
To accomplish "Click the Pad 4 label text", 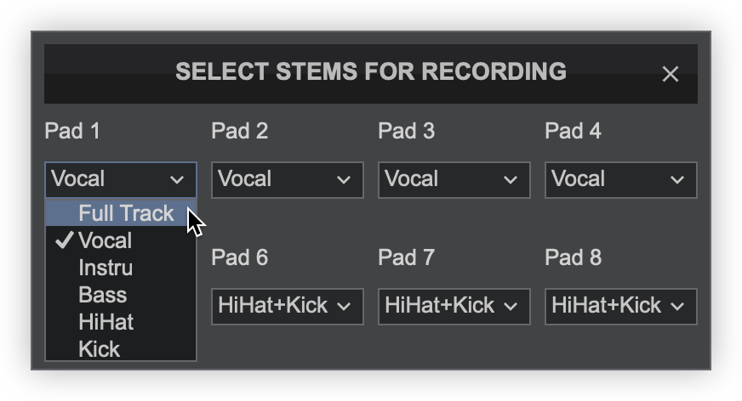I will tap(573, 131).
